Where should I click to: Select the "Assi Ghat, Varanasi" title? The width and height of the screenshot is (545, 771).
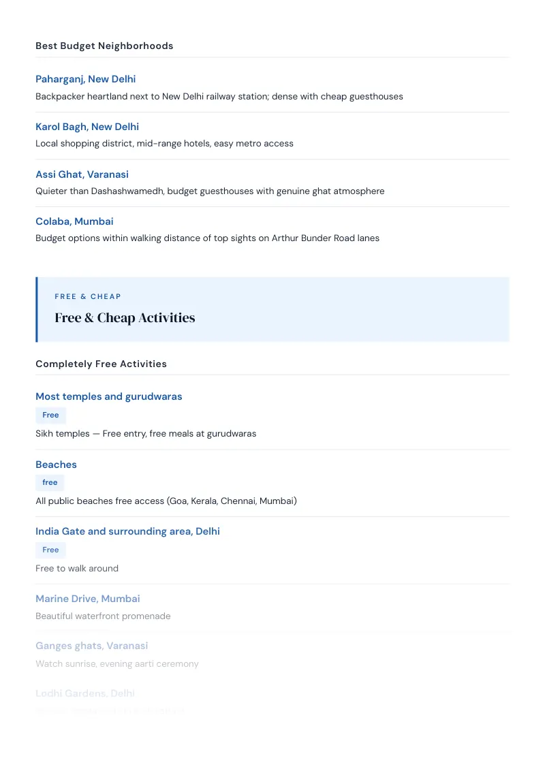[82, 174]
